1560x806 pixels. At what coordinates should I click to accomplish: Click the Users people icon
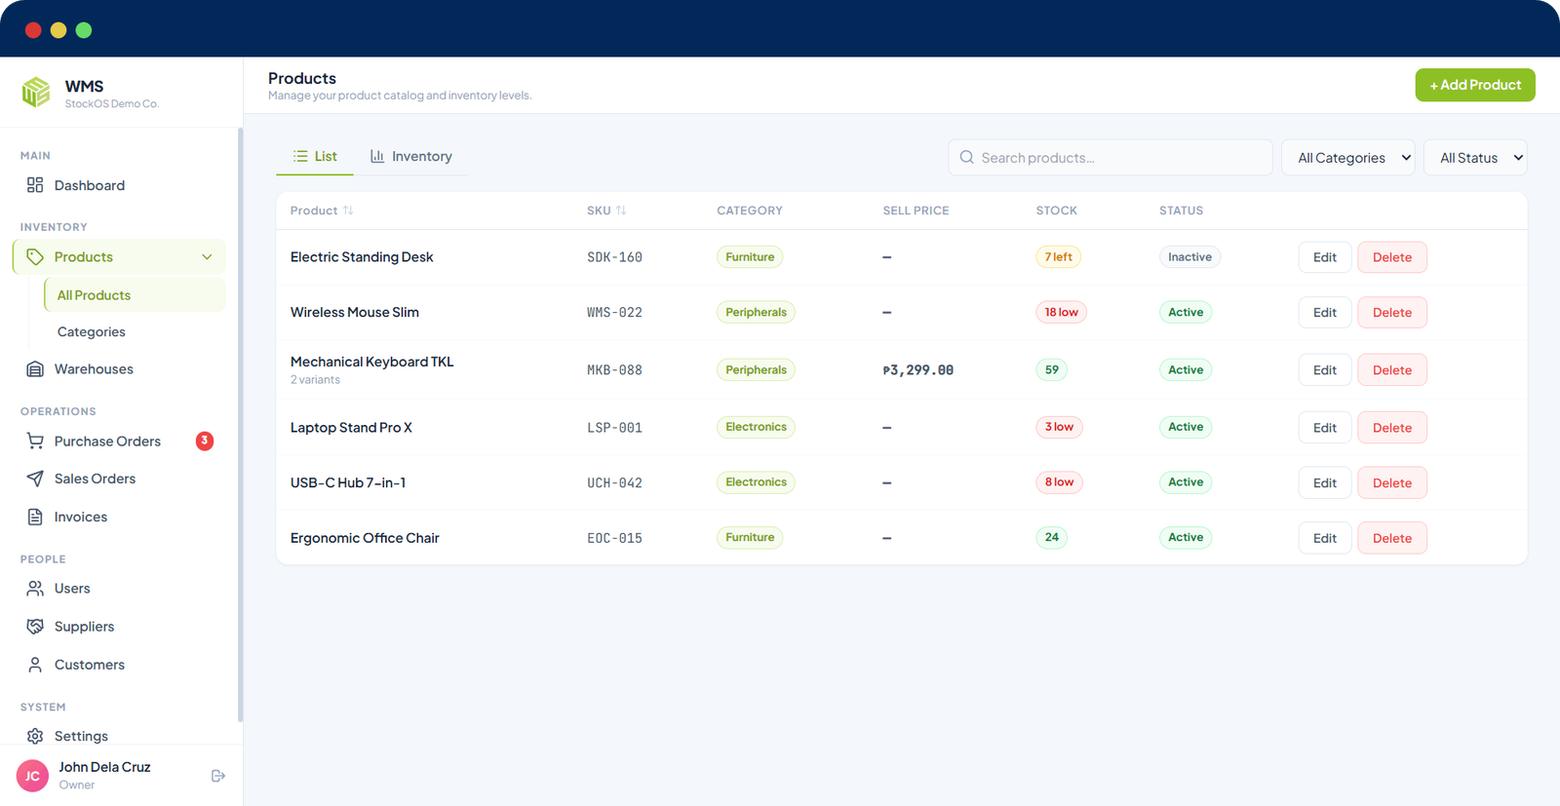tap(35, 589)
